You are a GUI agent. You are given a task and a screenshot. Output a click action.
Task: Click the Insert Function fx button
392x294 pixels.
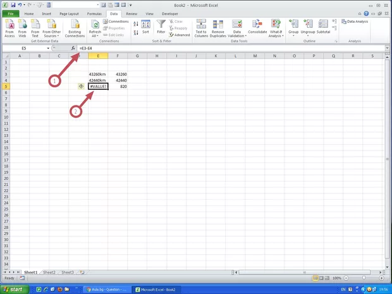point(73,48)
